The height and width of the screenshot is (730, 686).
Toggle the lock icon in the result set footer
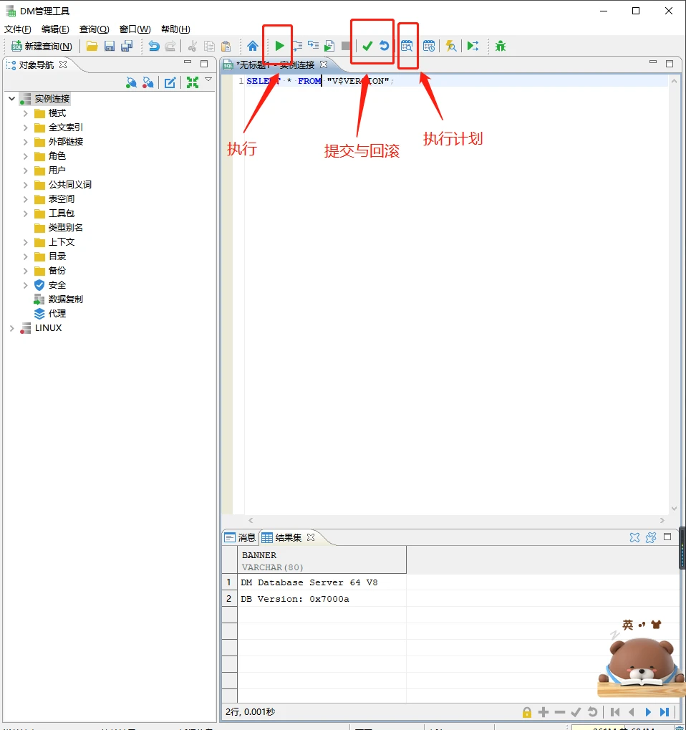click(527, 712)
